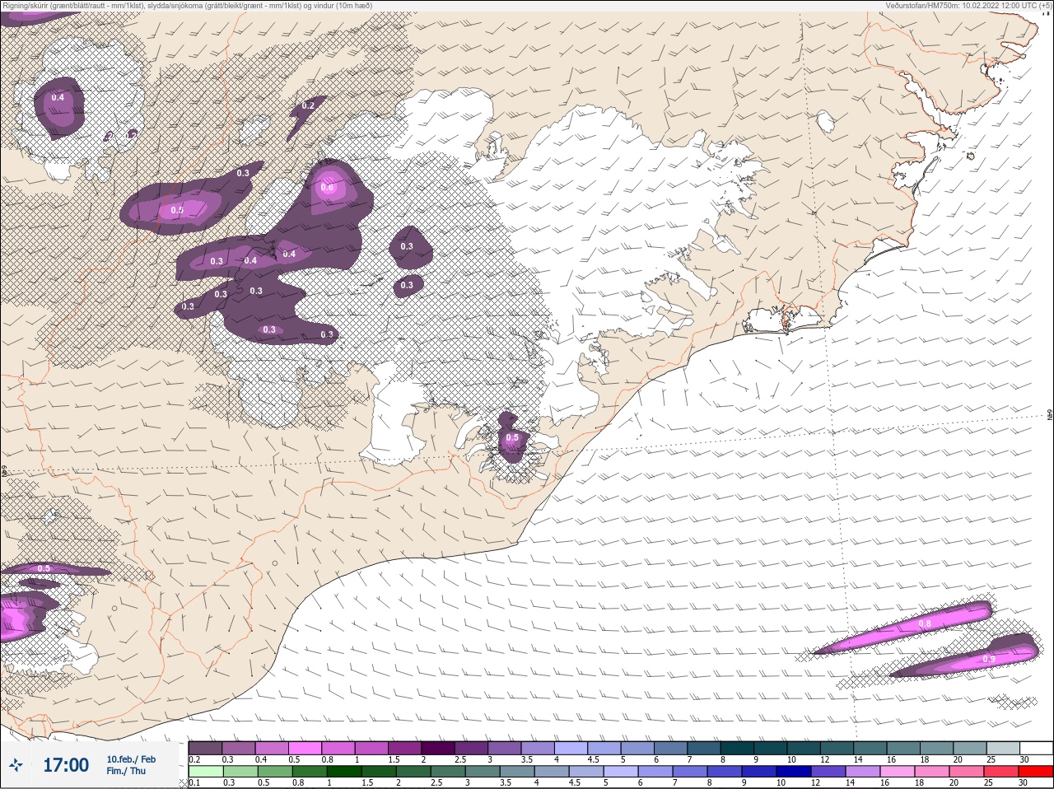
Task: Pick the red end swatch of lower legend
Action: tap(1036, 772)
